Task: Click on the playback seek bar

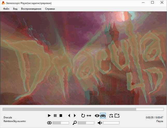Action: [83, 109]
